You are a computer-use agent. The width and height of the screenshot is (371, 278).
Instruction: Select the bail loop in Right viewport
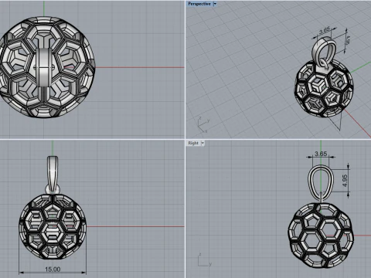click(x=321, y=182)
